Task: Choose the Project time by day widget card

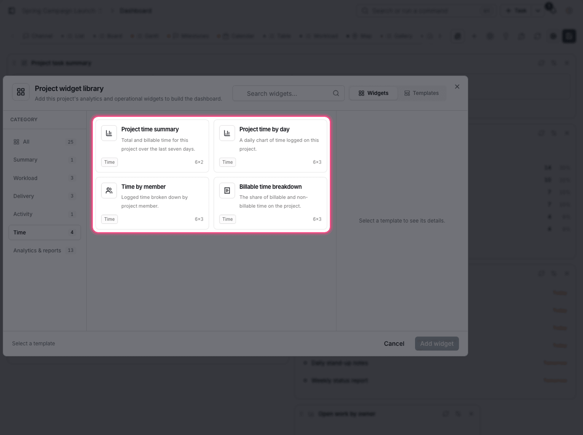Action: click(x=270, y=146)
